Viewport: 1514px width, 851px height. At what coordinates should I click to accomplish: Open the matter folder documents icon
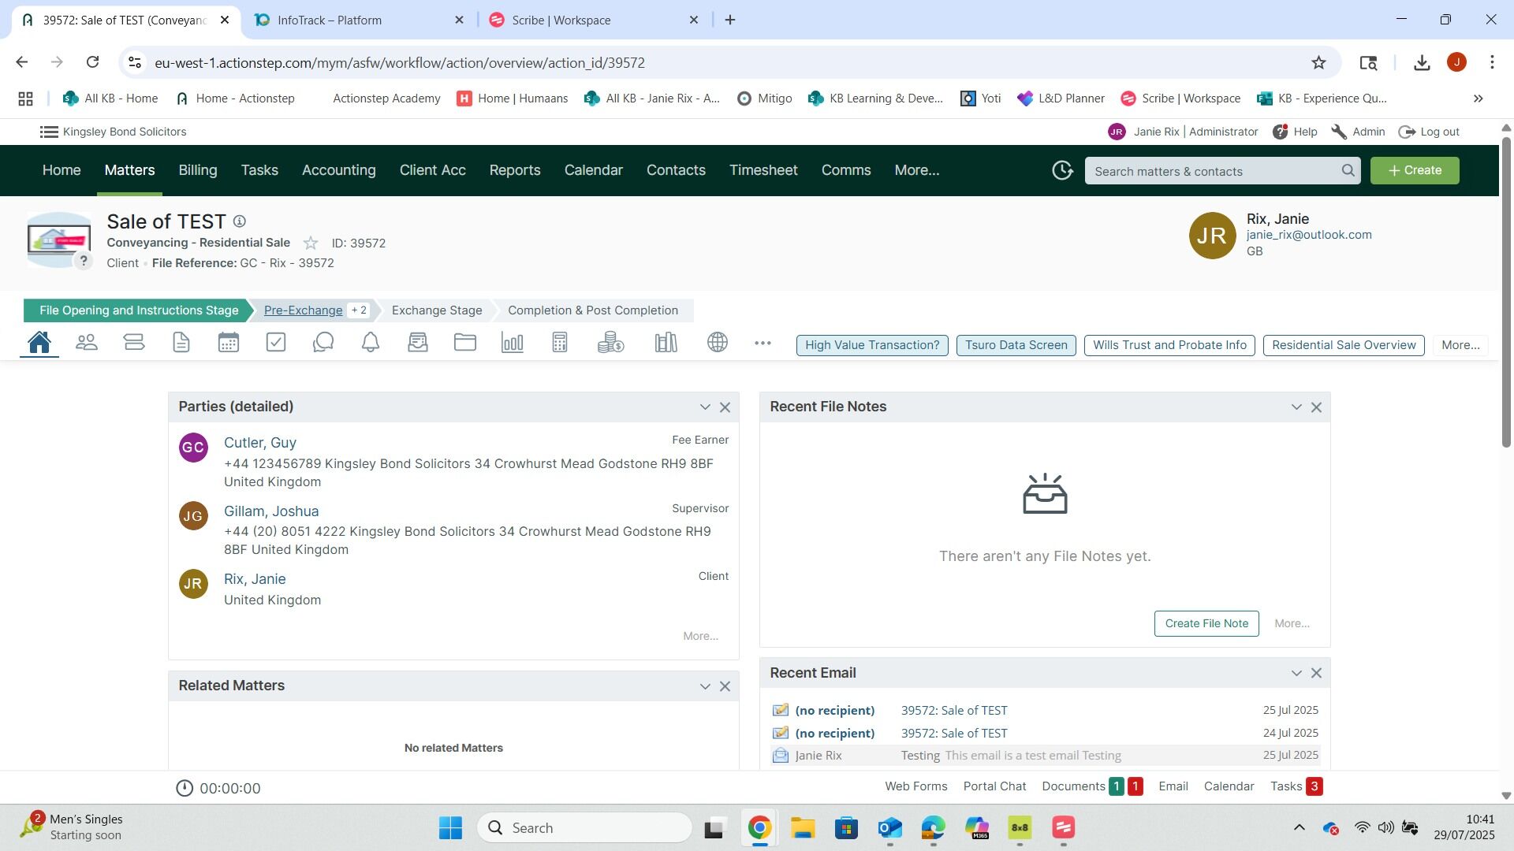(465, 343)
